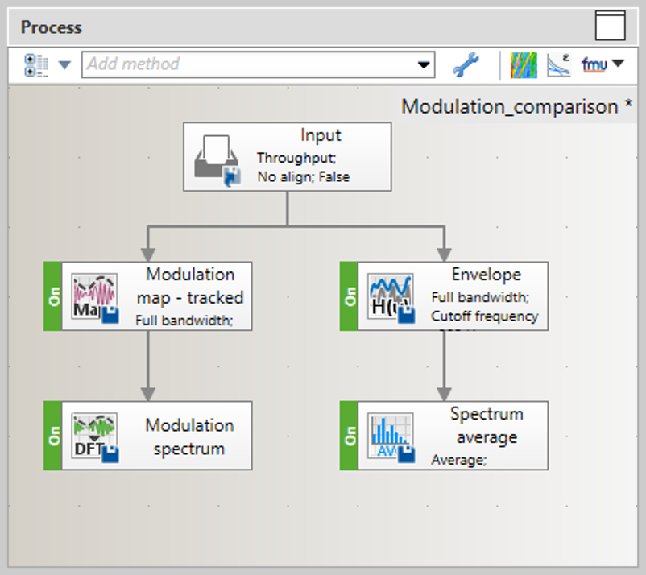
Task: Click the Modulation spectrum DFT icon
Action: 95,436
